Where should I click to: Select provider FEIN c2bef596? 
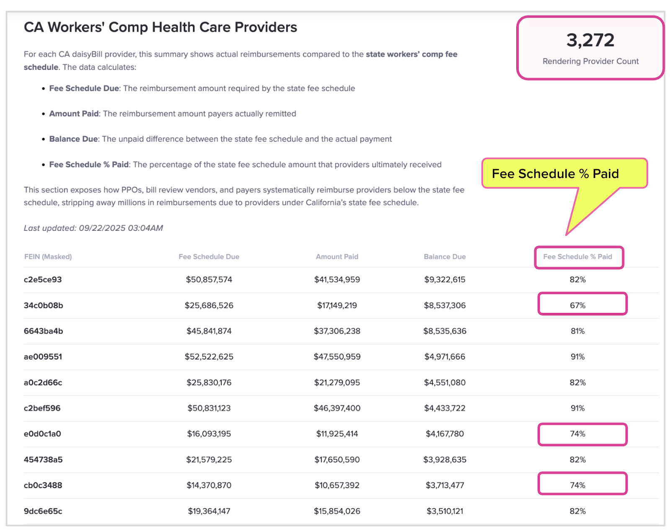pyautogui.click(x=42, y=408)
